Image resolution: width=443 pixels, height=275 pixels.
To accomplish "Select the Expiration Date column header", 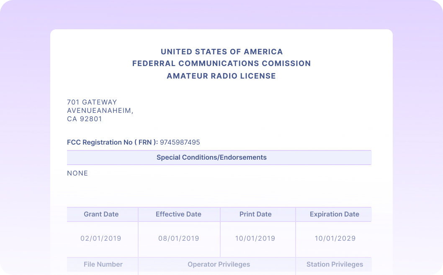I will click(x=334, y=214).
